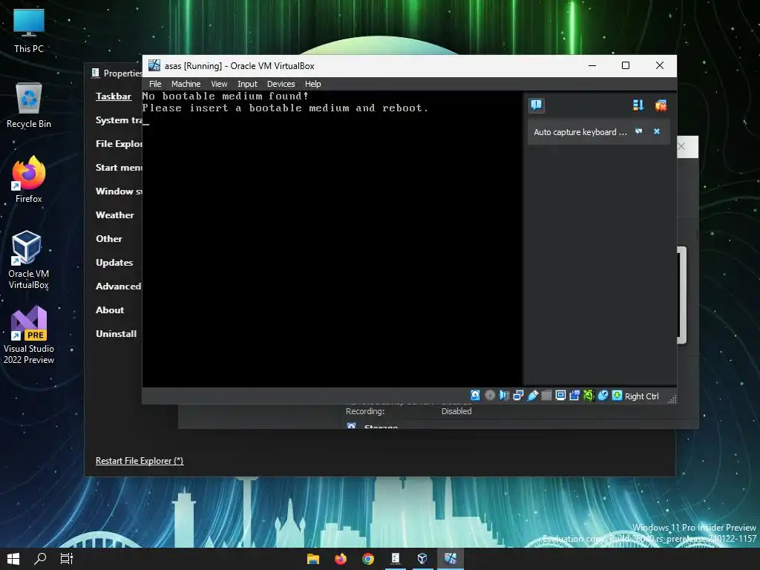Click the VirtualBox icon in asas title bar
The image size is (760, 570).
click(154, 65)
